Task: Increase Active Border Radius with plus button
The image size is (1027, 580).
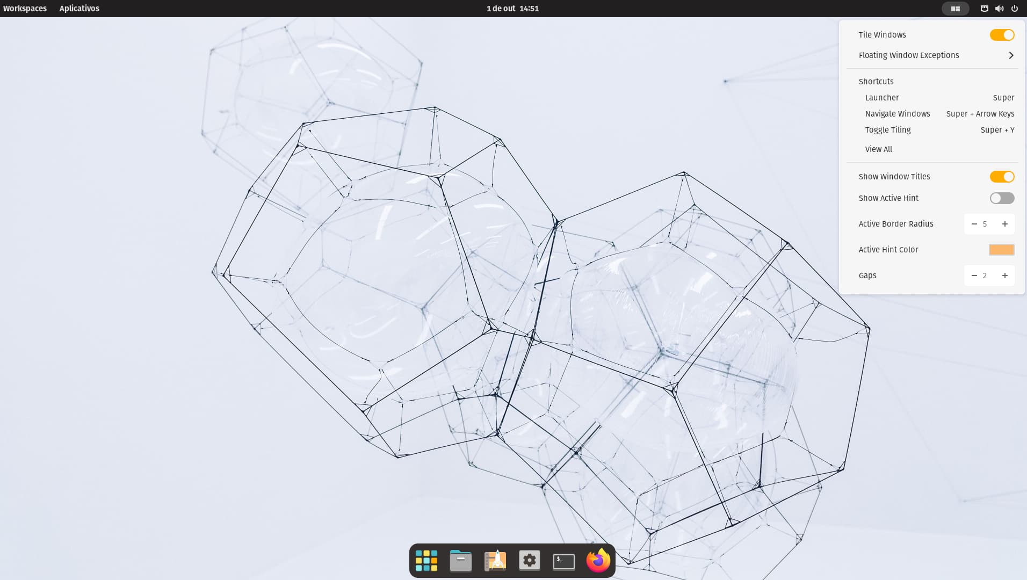Action: (1004, 224)
